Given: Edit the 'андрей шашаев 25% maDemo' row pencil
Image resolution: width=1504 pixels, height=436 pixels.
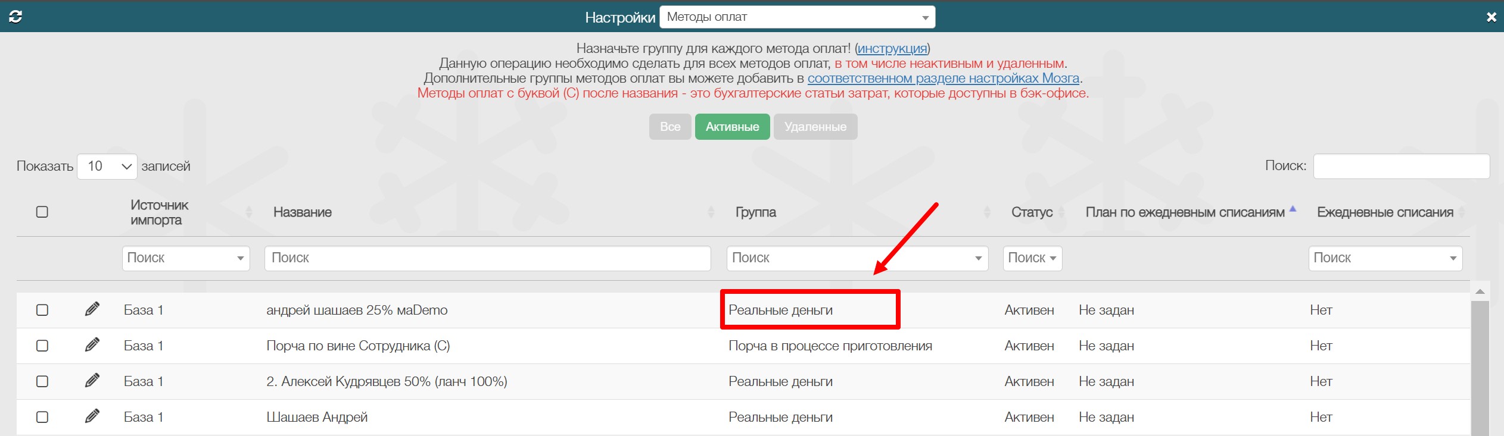Looking at the screenshot, I should (92, 309).
